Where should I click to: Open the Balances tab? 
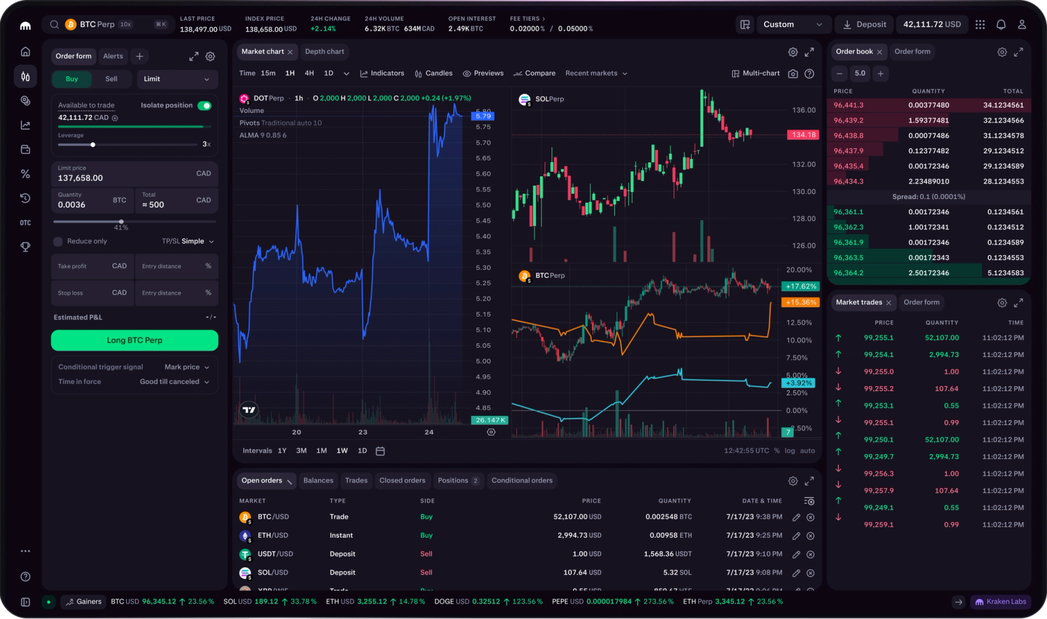click(318, 481)
